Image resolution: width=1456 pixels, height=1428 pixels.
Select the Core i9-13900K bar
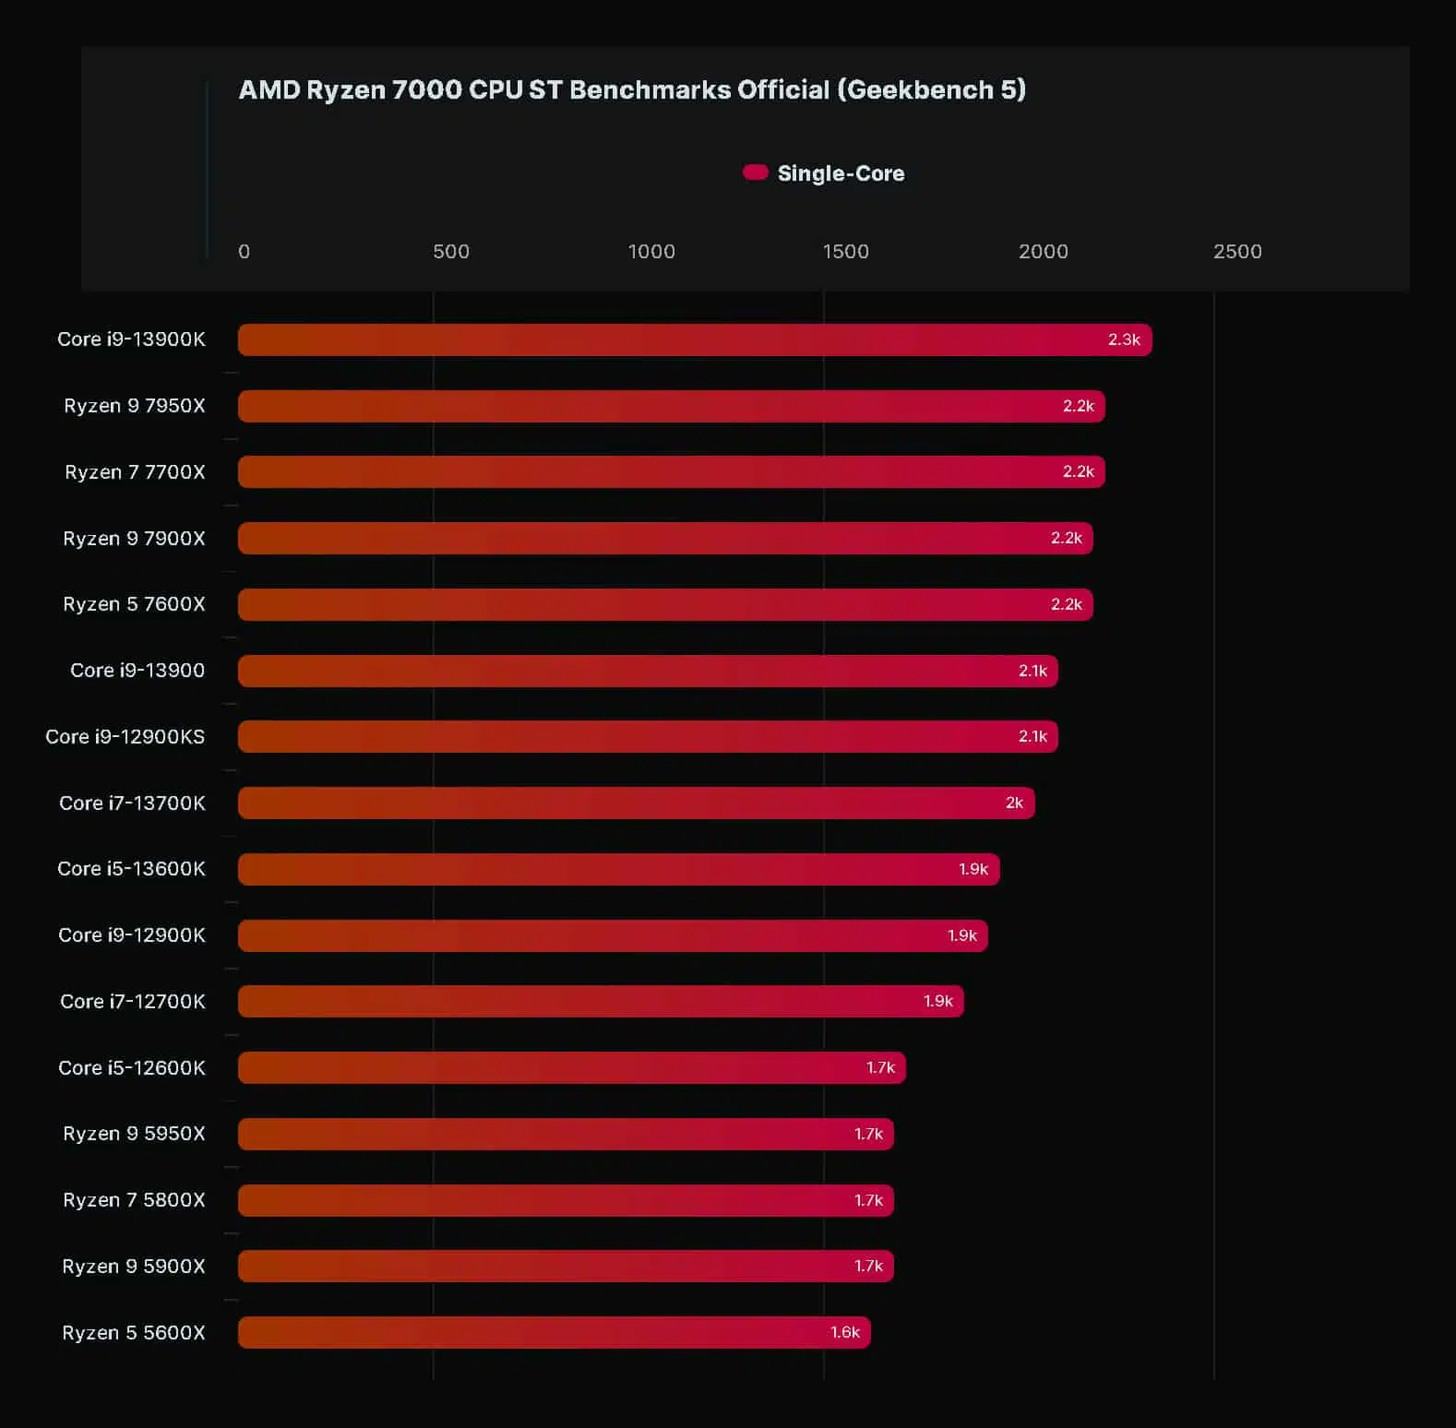pos(695,339)
